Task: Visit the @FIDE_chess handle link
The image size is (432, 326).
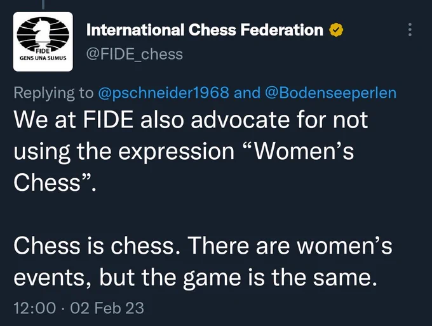Action: [135, 54]
